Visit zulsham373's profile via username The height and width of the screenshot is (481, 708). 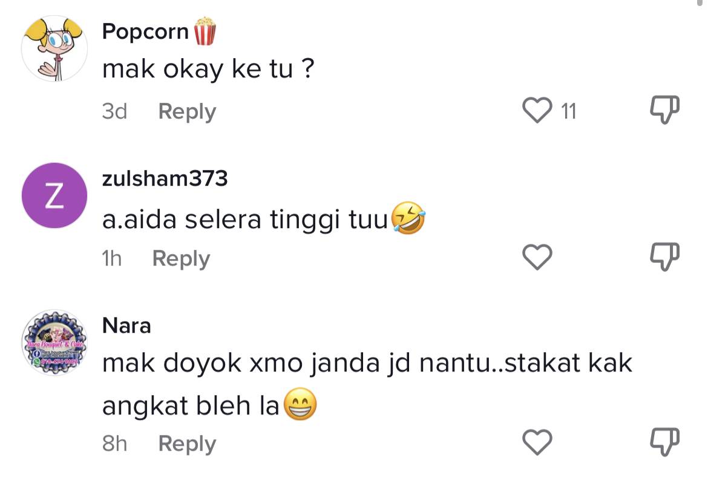pos(165,178)
